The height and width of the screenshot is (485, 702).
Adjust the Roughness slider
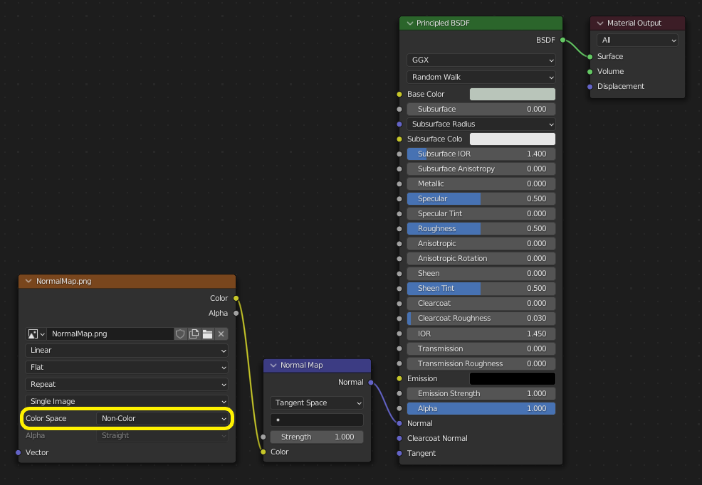coord(481,228)
